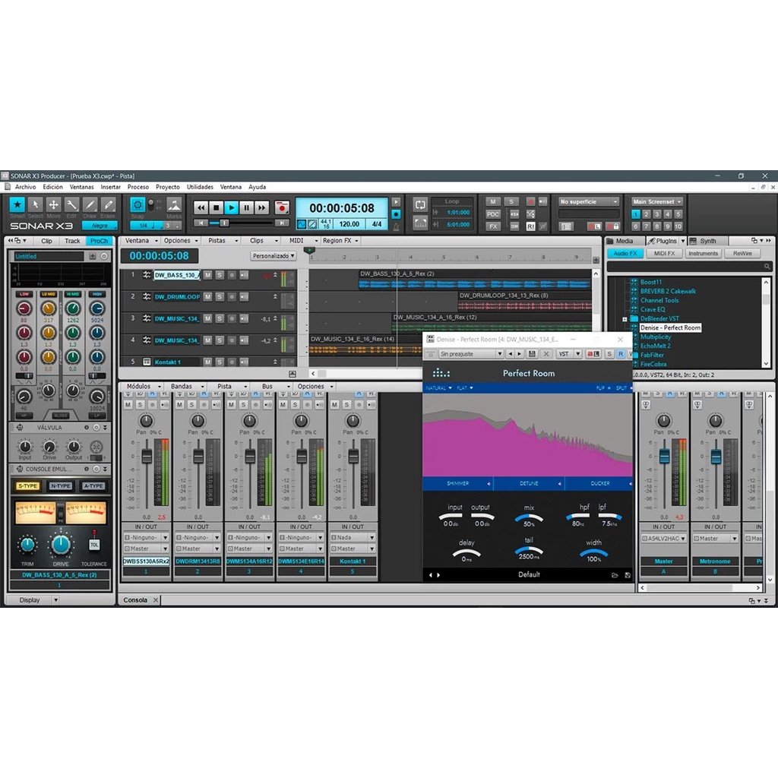Click the Master bus volume fader
This screenshot has width=778, height=778.
(664, 456)
